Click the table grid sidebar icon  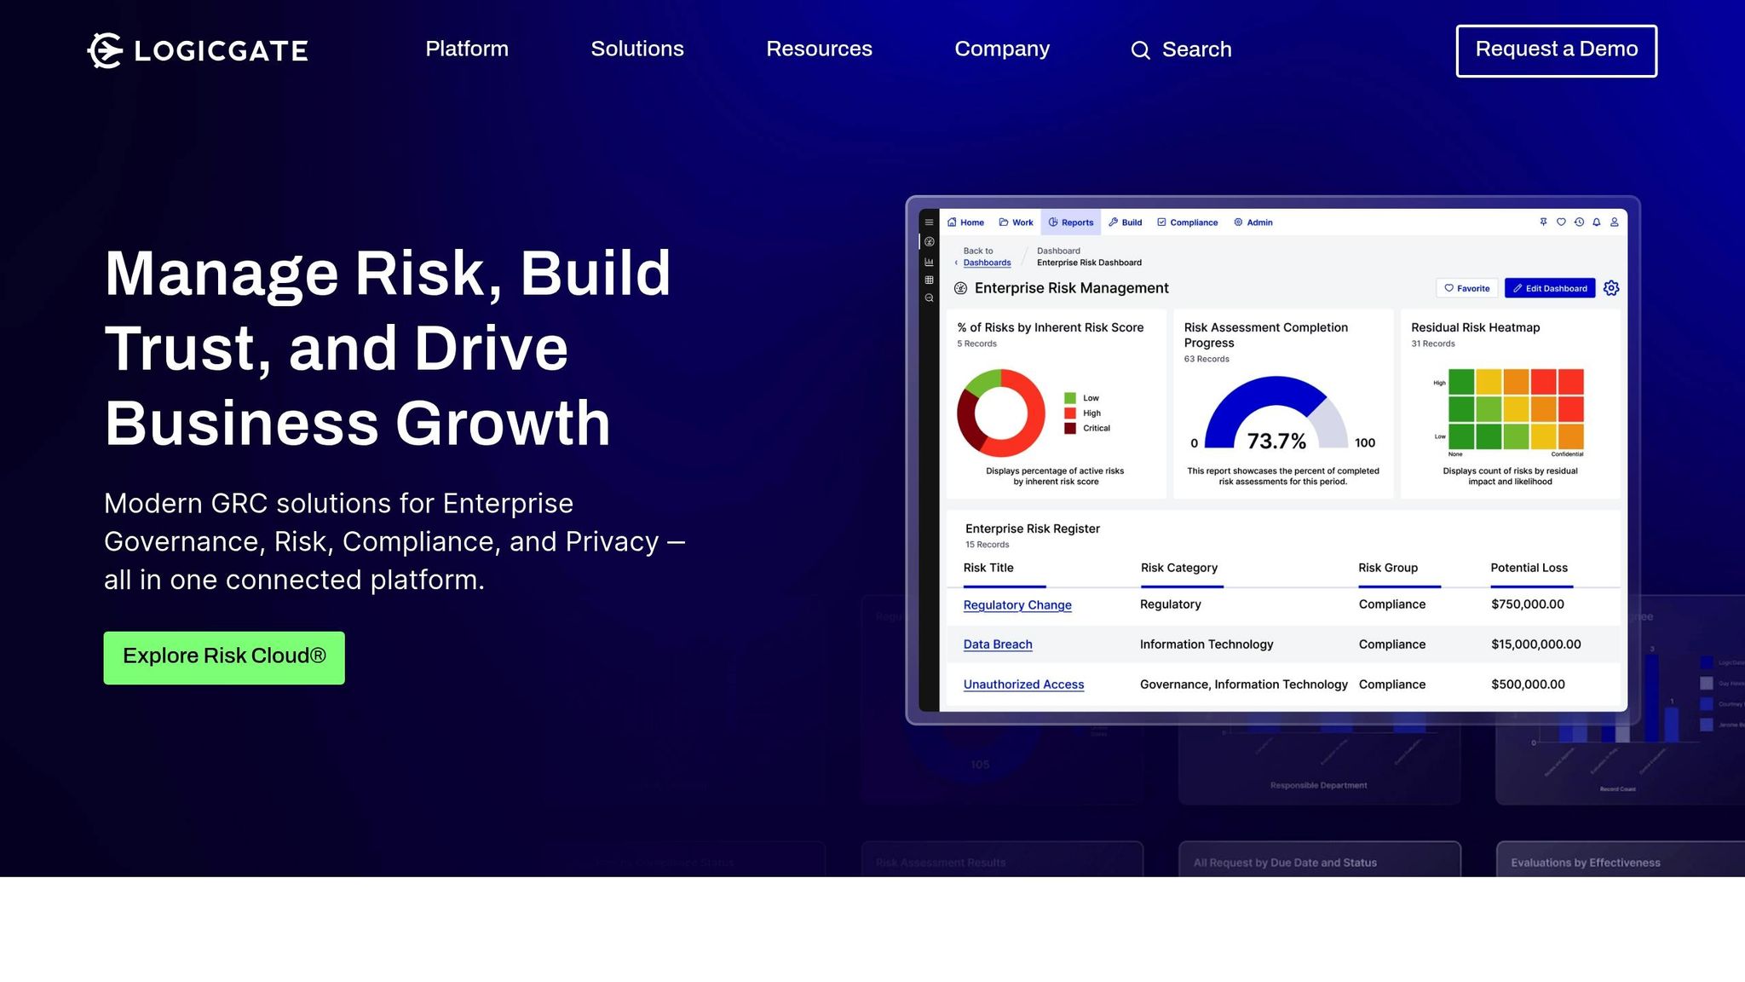click(929, 280)
